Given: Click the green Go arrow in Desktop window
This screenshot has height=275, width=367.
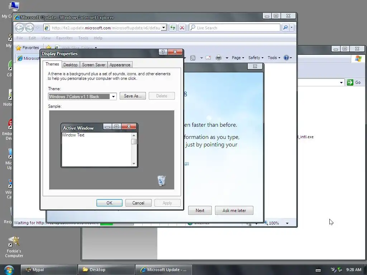Looking at the screenshot, I should click(350, 82).
